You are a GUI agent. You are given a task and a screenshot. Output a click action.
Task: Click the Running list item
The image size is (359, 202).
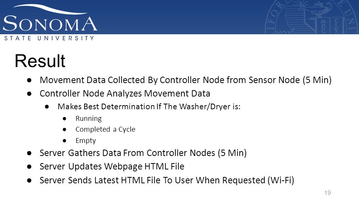click(x=88, y=119)
